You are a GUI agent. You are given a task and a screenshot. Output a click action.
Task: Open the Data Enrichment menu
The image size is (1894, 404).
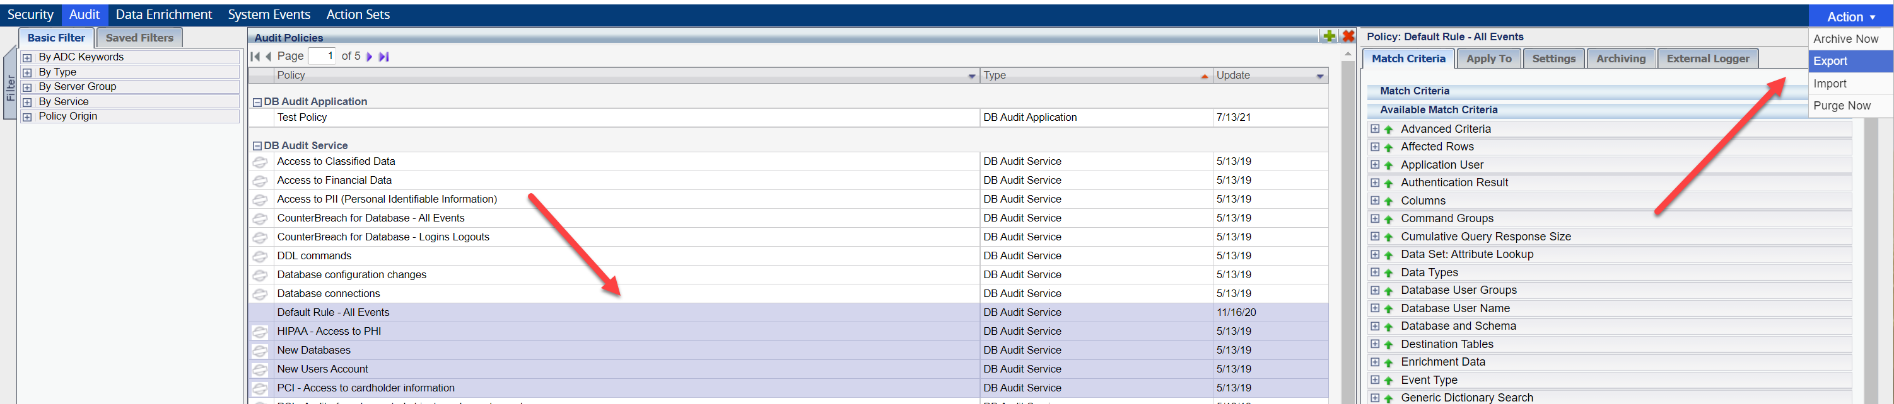(x=163, y=14)
